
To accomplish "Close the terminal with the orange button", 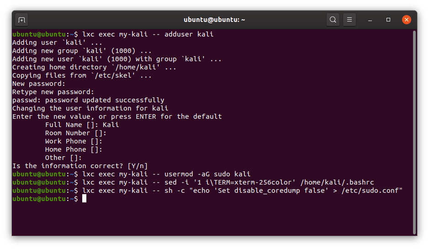I will pyautogui.click(x=406, y=20).
